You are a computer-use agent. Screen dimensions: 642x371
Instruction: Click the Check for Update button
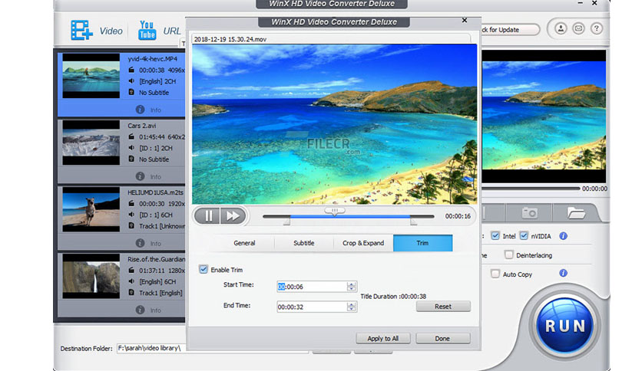[509, 30]
